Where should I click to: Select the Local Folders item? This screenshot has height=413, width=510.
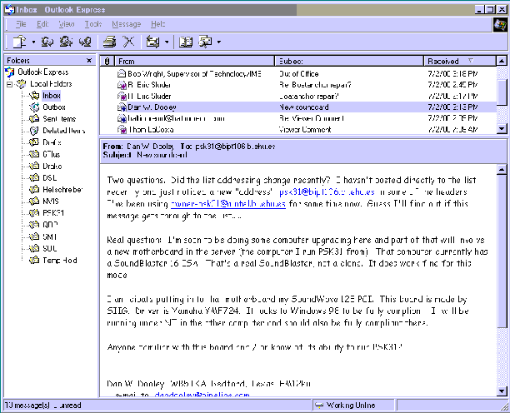click(51, 84)
